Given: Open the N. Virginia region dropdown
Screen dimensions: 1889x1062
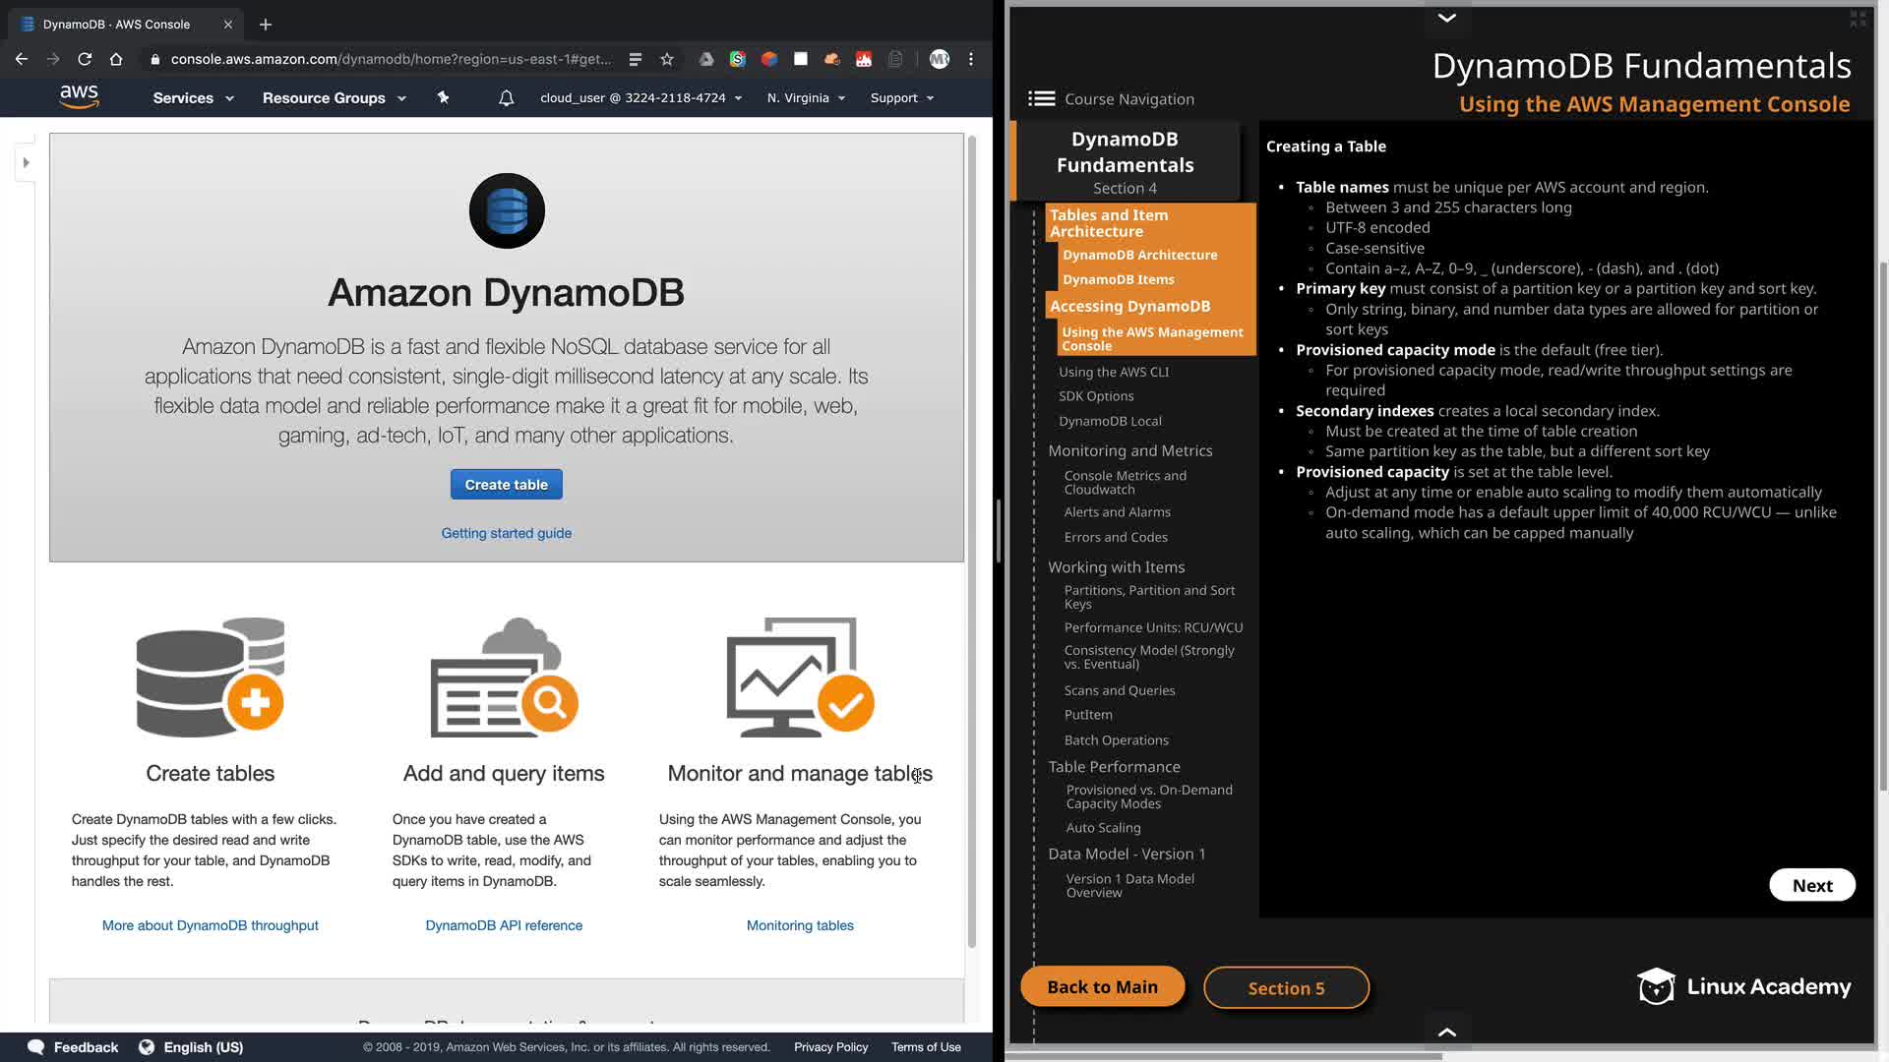Looking at the screenshot, I should point(806,98).
